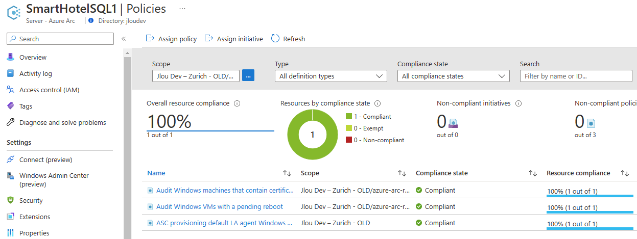Click the Access control (IAM) icon
Image resolution: width=637 pixels, height=239 pixels.
[10, 90]
